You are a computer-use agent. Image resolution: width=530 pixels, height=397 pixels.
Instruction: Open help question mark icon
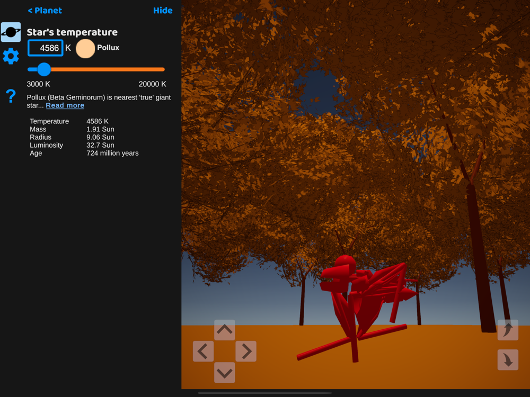click(x=11, y=96)
